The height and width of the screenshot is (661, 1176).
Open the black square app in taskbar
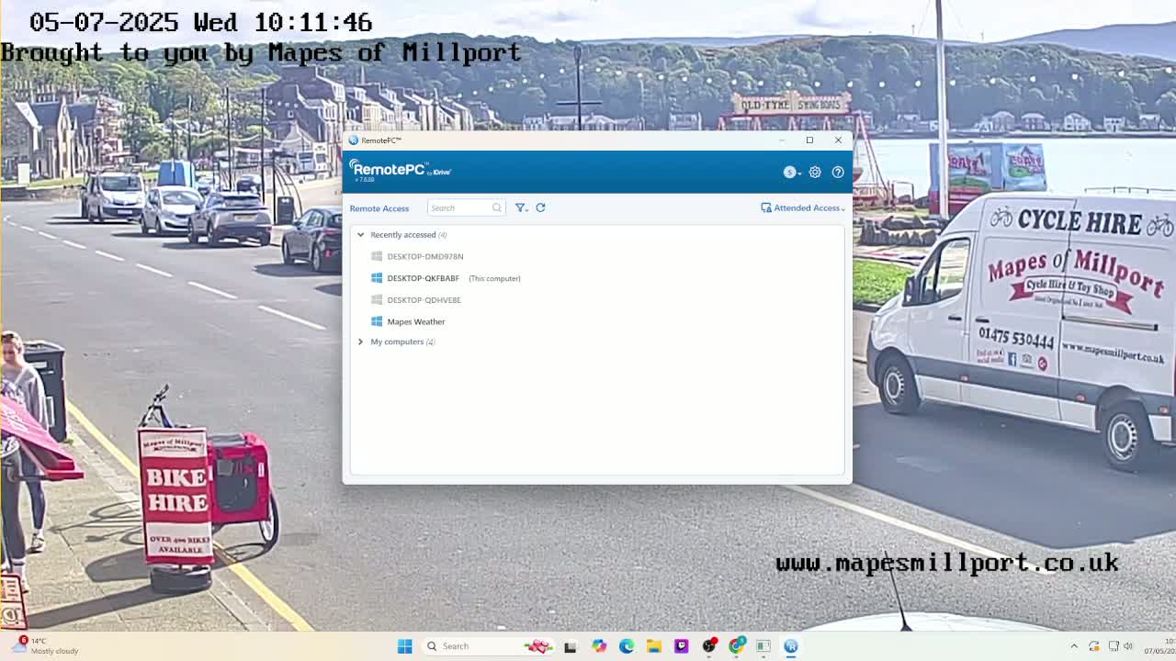pyautogui.click(x=570, y=646)
